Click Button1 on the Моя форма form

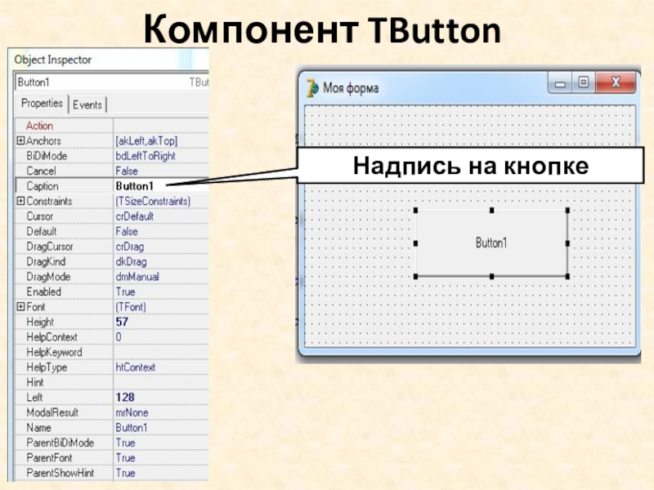click(x=491, y=243)
